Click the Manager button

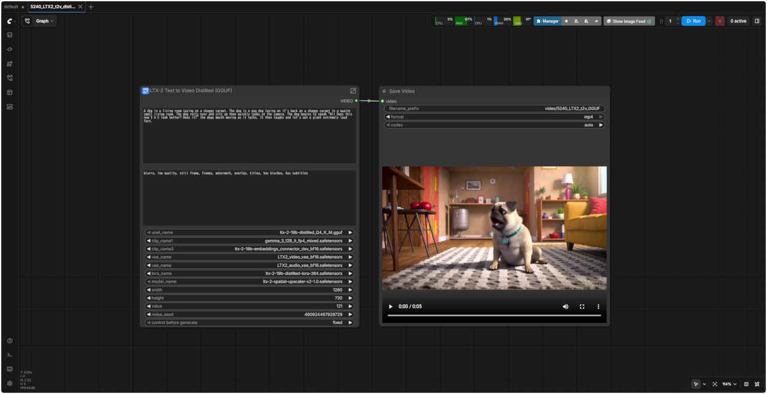tap(547, 21)
